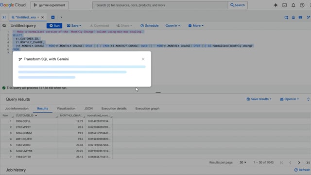Screen dimensions: 311x175
Task: Refresh the Job history
Action: (302, 170)
